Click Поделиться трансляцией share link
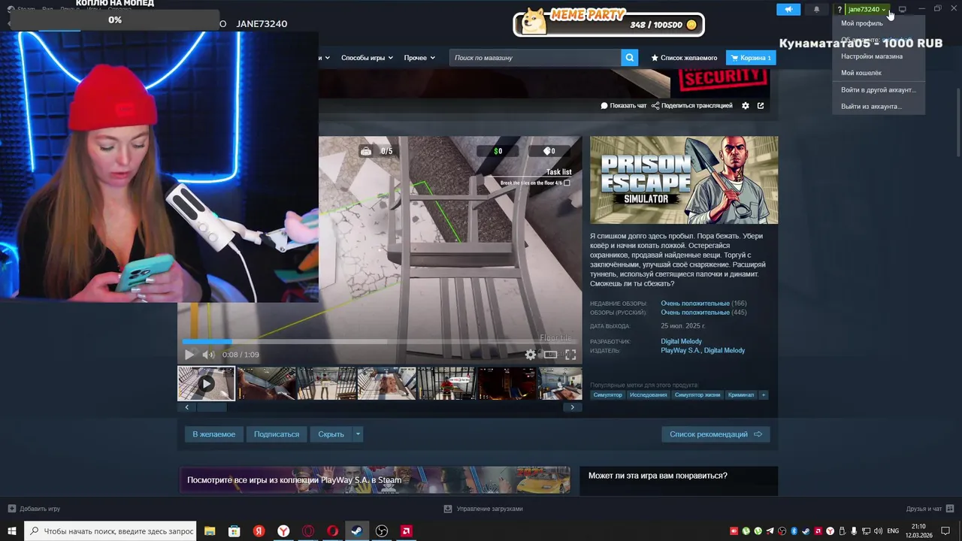 coord(692,106)
